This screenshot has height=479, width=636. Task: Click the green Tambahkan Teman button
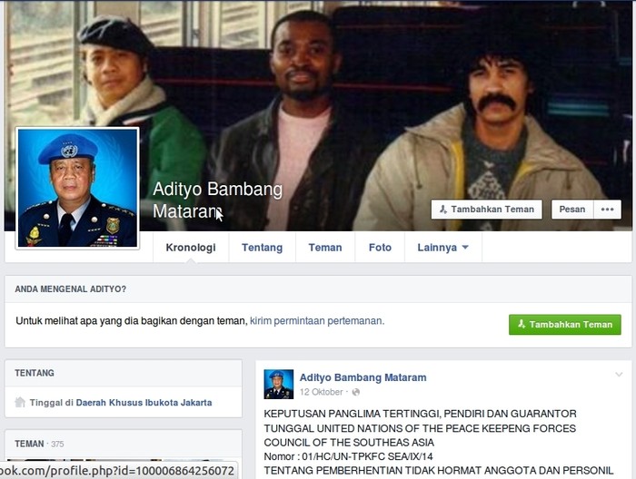pyautogui.click(x=564, y=325)
